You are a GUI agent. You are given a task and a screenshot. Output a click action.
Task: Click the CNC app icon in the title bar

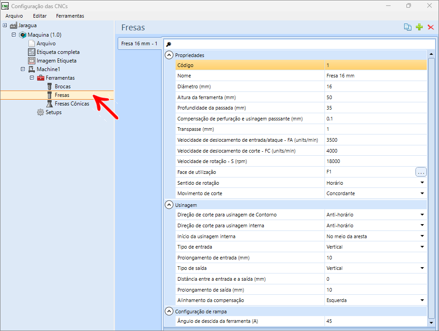click(5, 6)
